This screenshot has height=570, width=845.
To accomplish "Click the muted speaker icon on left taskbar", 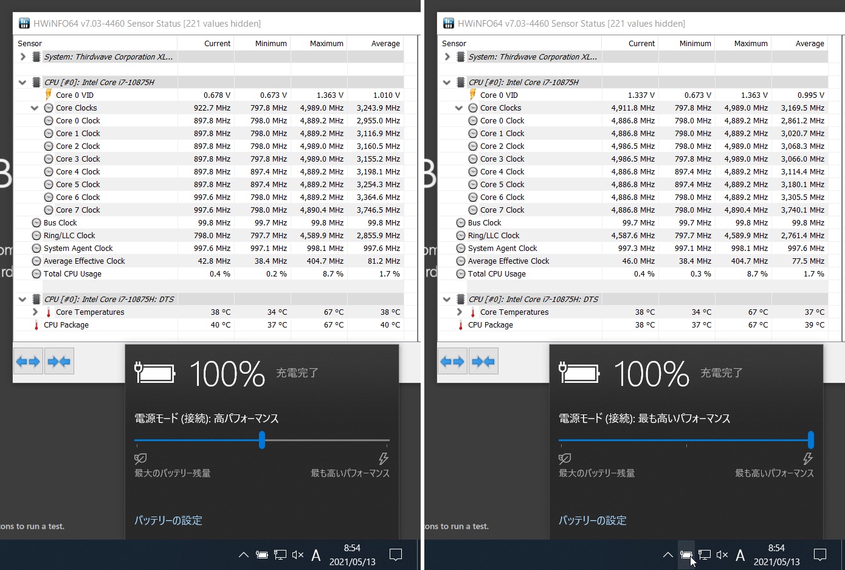I will tap(297, 555).
